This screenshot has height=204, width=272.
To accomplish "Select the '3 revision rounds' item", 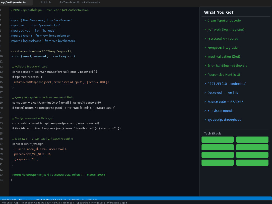I will point(219,111).
